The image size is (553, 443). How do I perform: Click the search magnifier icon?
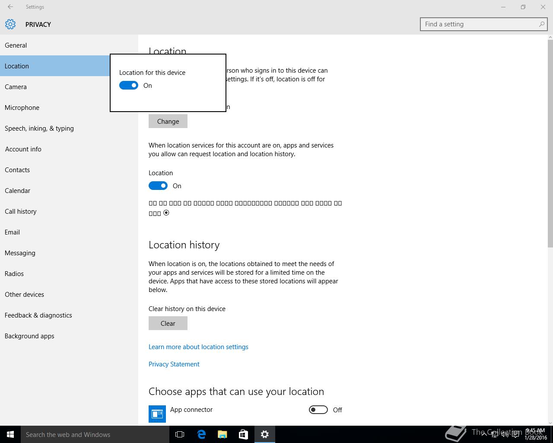coord(541,24)
